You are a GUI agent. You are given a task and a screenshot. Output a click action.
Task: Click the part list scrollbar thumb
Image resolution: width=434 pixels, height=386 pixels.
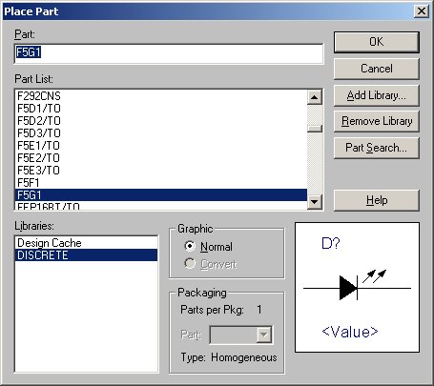(315, 128)
